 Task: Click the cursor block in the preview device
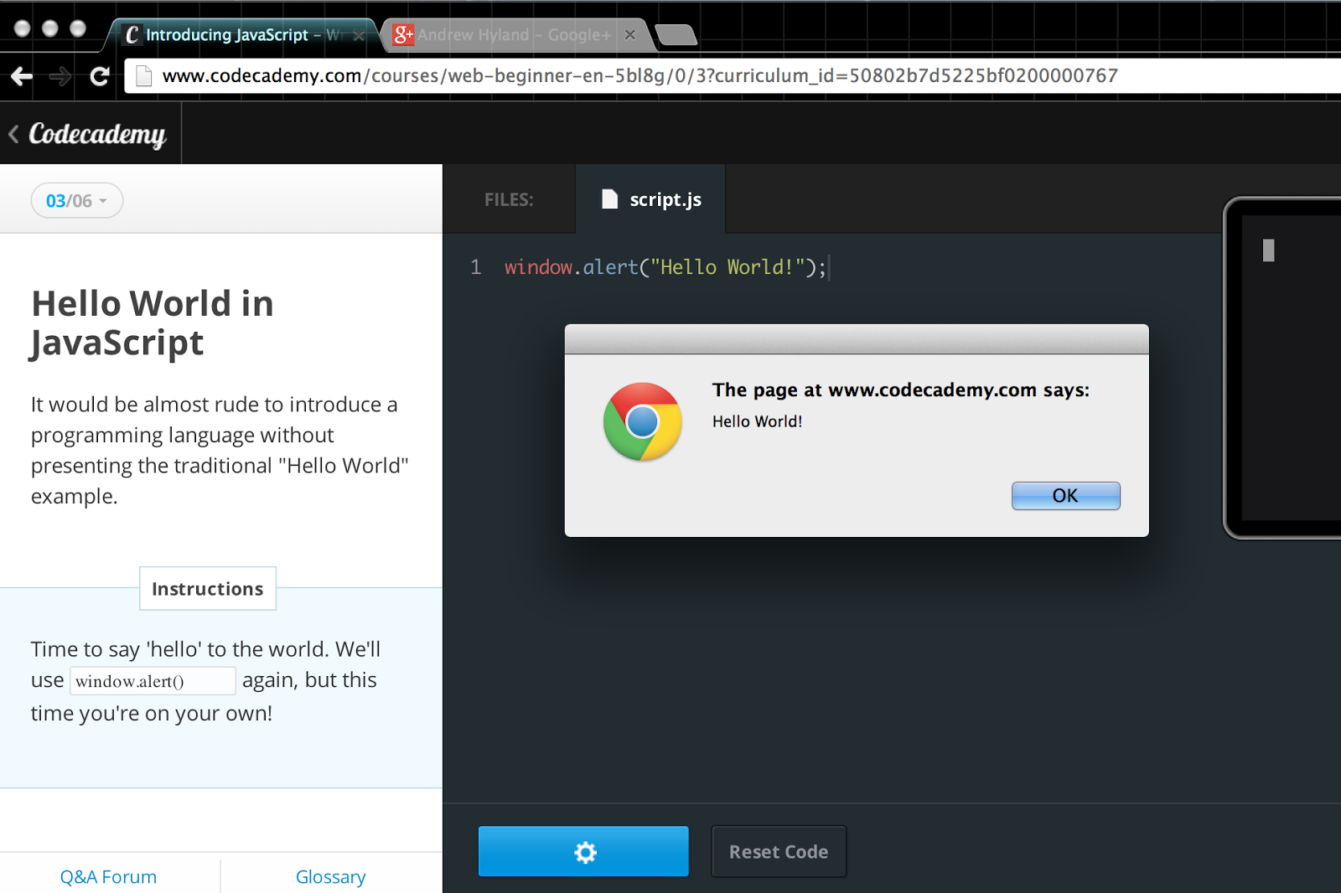point(1269,250)
